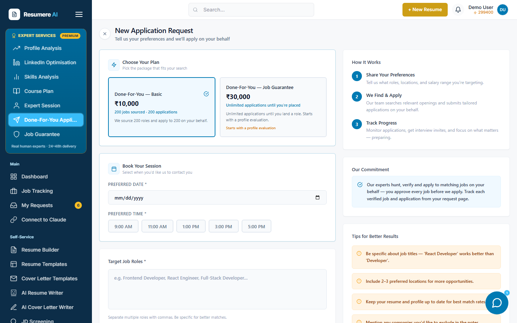Click the Resumere AI logo icon
Screen dimensions: 517x323
click(x=14, y=14)
